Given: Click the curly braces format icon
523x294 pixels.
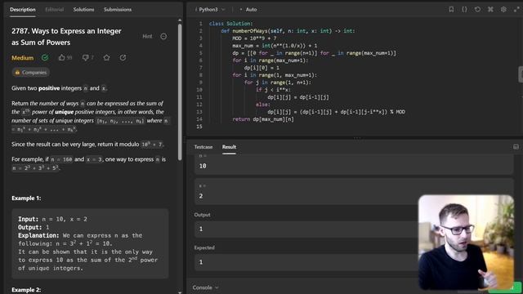Looking at the screenshot, I should click(464, 9).
